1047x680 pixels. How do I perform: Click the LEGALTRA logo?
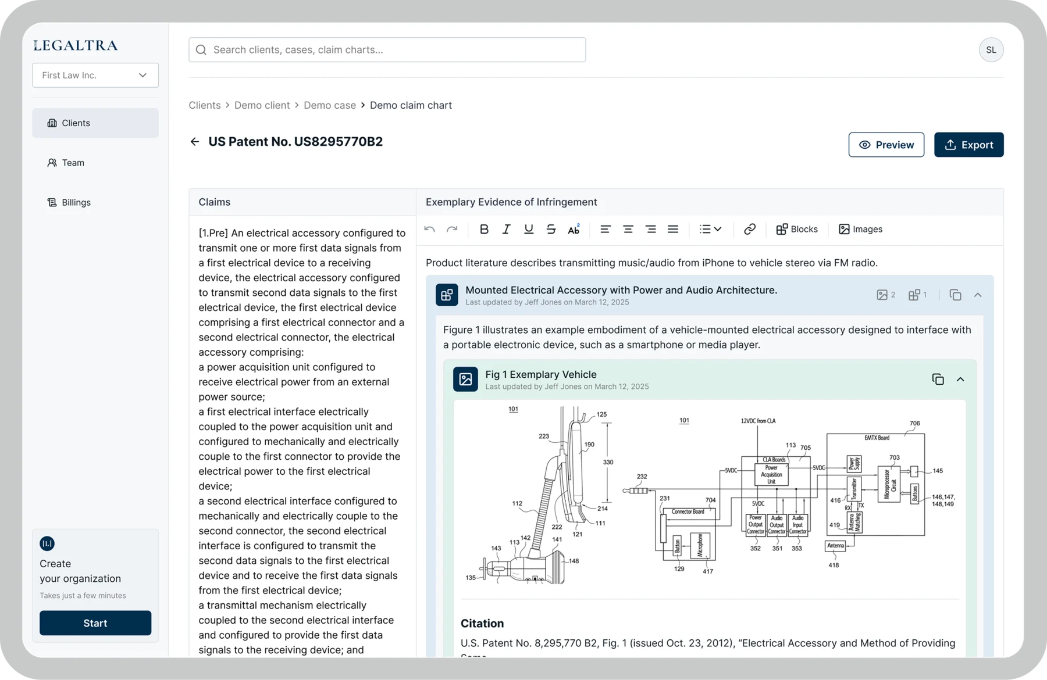pos(76,45)
